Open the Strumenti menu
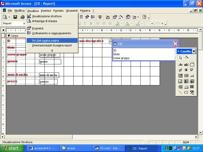This screenshot has height=152, width=203. tap(72, 11)
